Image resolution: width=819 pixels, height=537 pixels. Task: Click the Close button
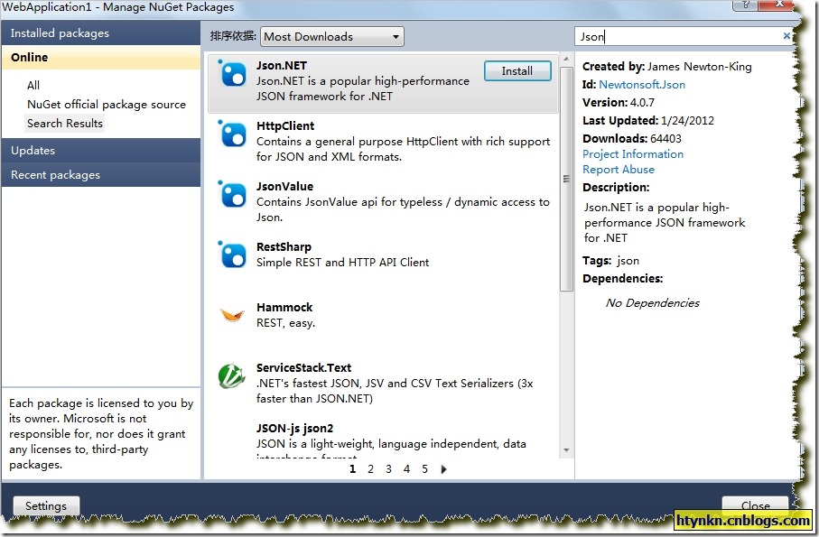(755, 505)
